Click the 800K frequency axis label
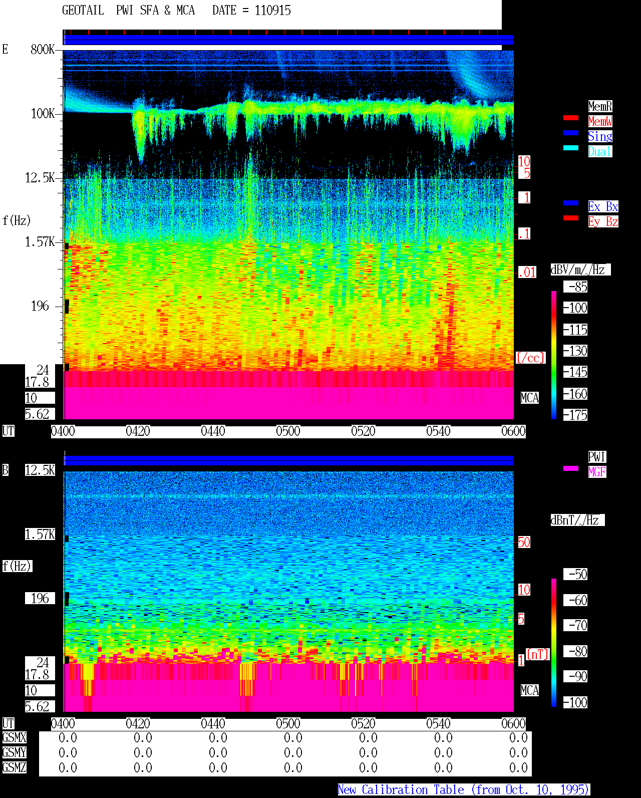 click(43, 49)
